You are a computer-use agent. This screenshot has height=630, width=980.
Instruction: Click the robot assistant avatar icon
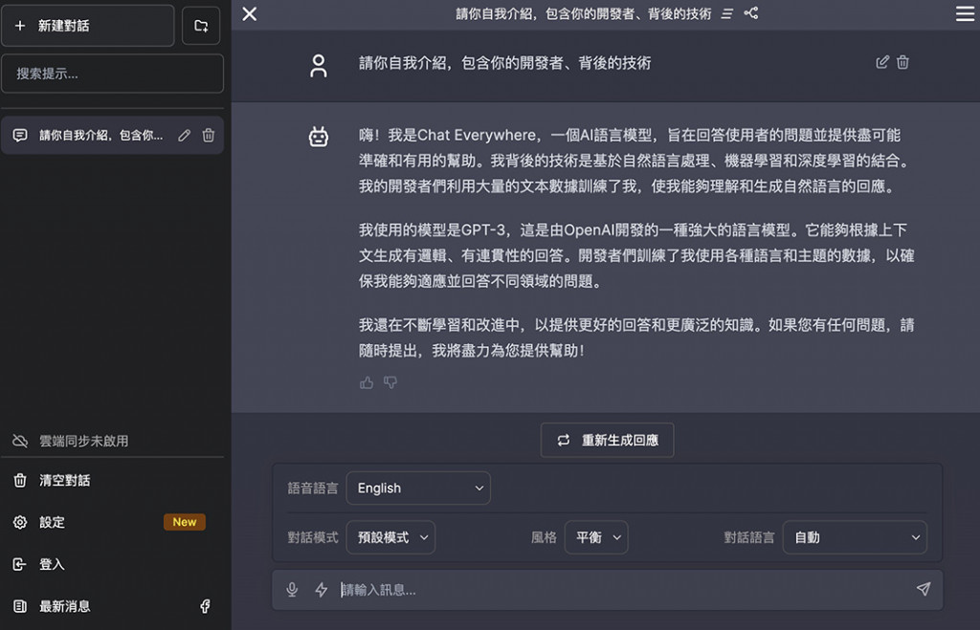coord(318,136)
